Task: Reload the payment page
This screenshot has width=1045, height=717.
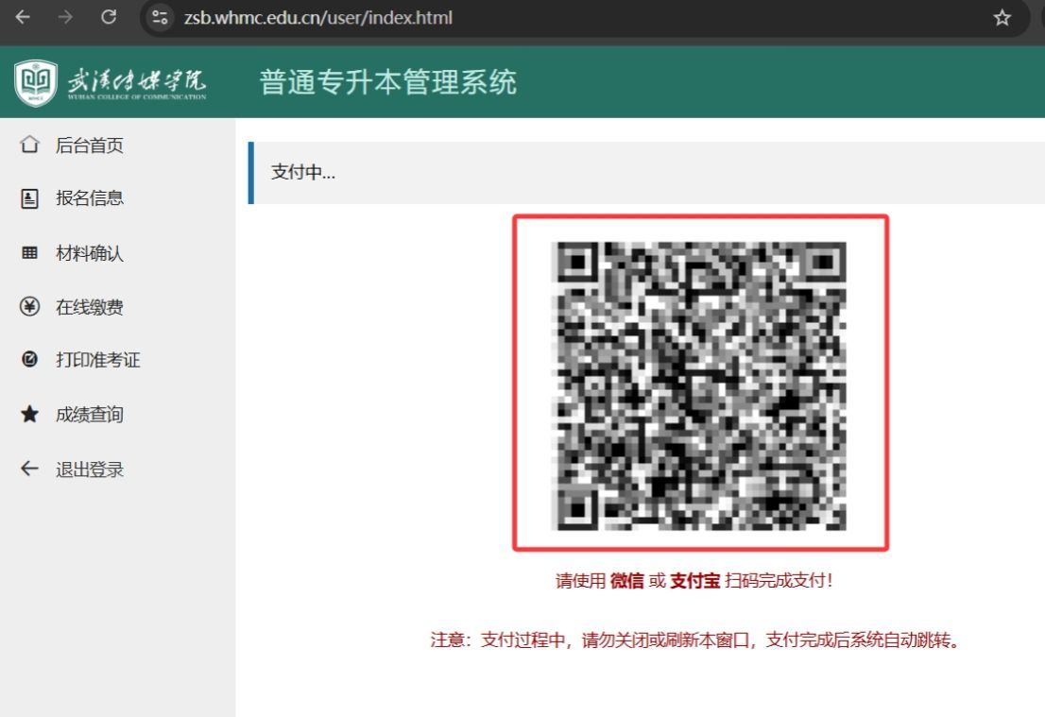Action: coord(109,18)
